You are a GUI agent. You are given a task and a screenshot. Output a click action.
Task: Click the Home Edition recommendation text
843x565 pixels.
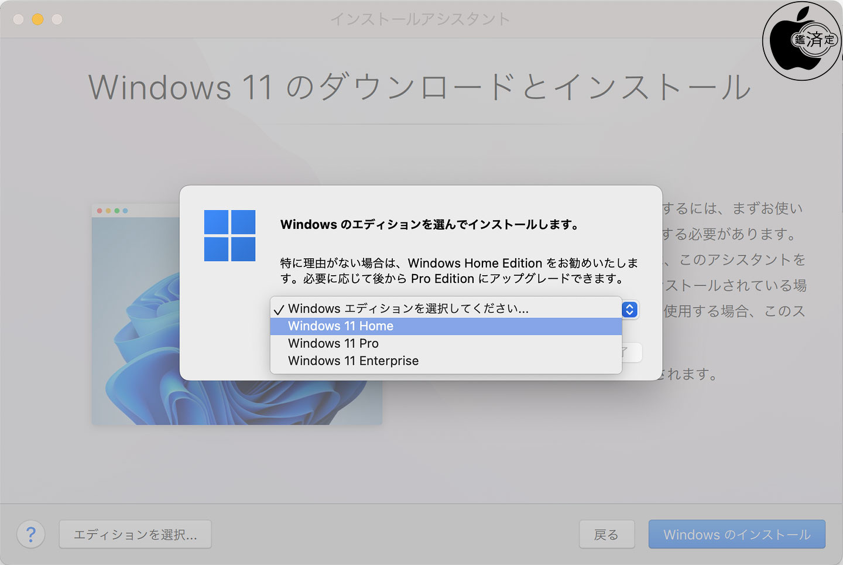click(x=459, y=270)
